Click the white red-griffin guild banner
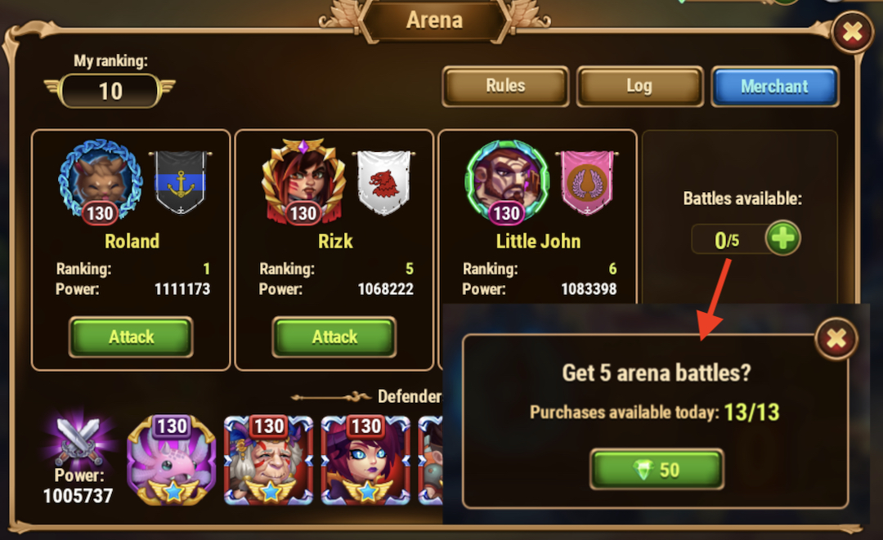 coord(384,182)
